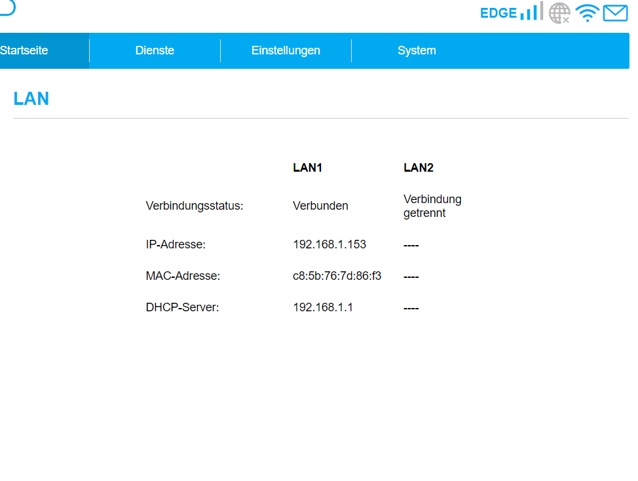Click the Verbindung getrennt status text
Viewport: 638px width, 481px height.
pyautogui.click(x=432, y=206)
